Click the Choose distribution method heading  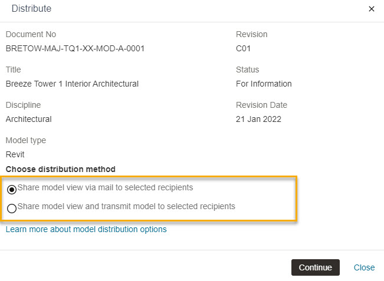[x=61, y=169]
